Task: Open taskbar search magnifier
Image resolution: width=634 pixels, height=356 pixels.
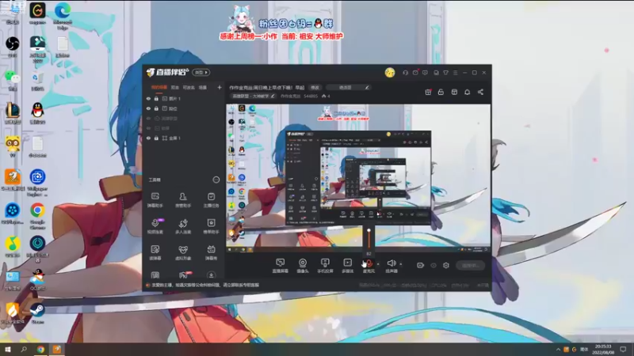Action: click(24, 349)
